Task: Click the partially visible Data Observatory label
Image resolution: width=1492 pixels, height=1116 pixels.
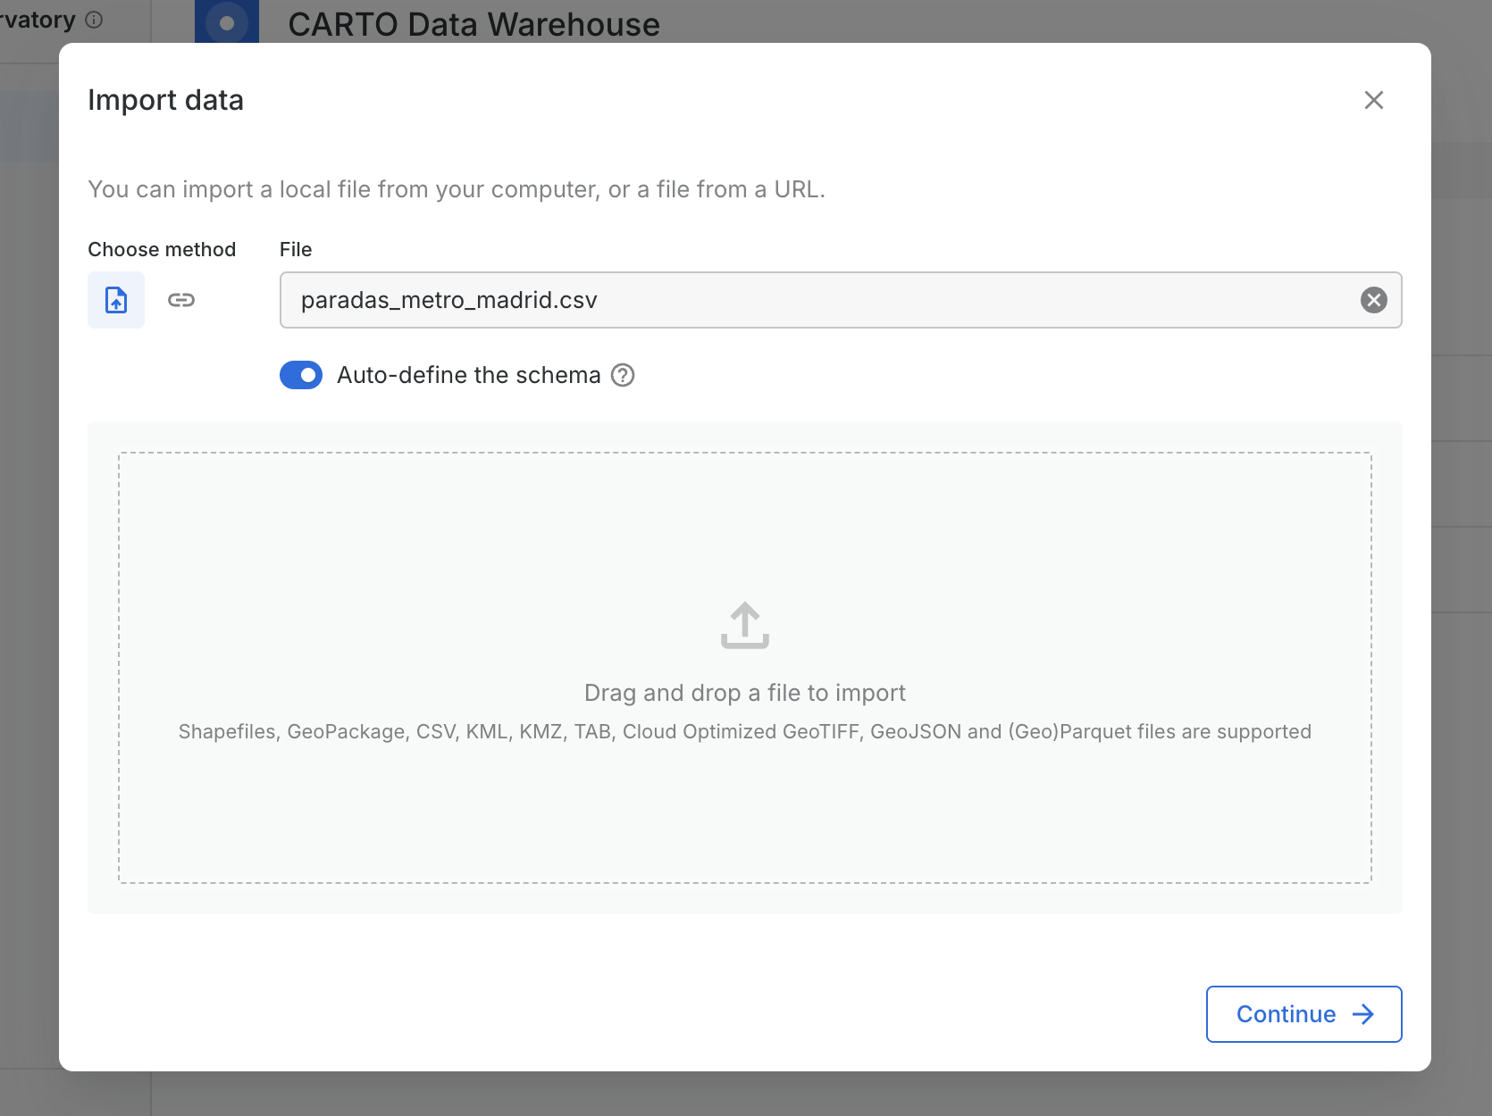Action: tap(38, 20)
